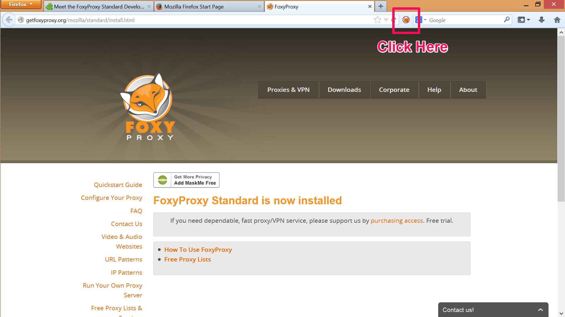Open the Downloads site menu
Viewport: 565px width, 317px height.
[344, 90]
